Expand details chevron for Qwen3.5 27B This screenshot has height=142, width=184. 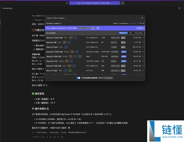(x=143, y=61)
